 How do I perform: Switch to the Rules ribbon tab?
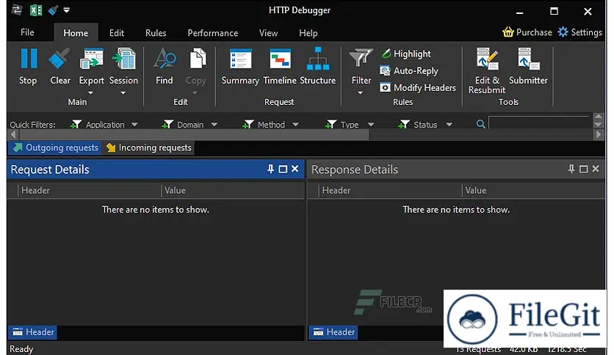156,33
